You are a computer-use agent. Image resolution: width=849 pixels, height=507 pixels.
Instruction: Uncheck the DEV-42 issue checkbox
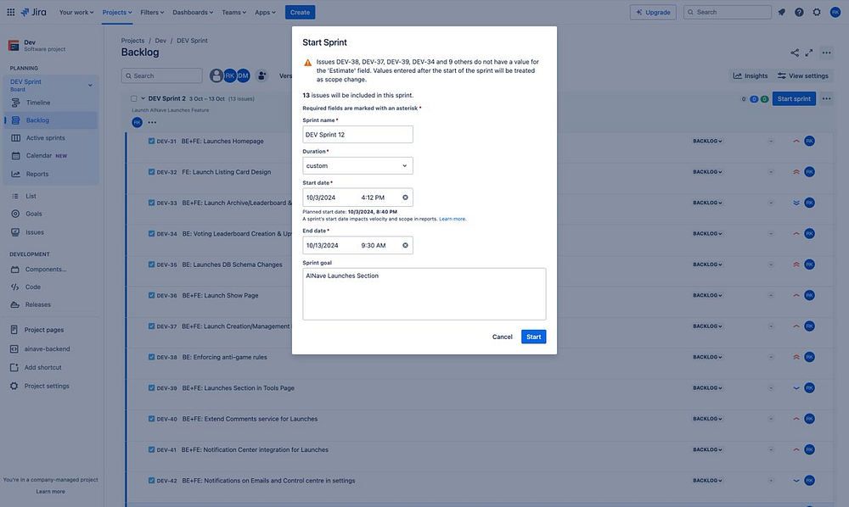152,480
